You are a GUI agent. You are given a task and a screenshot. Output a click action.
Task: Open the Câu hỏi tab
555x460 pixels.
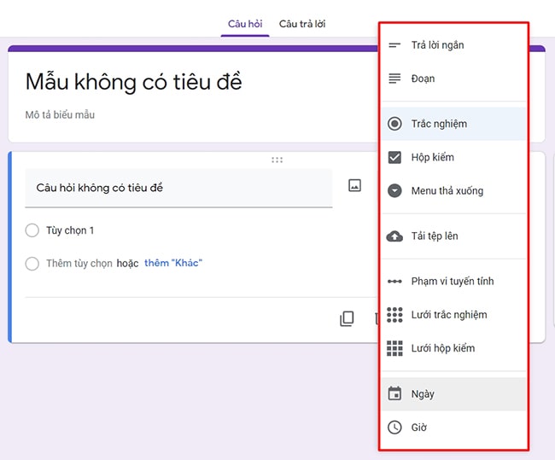[x=243, y=24]
